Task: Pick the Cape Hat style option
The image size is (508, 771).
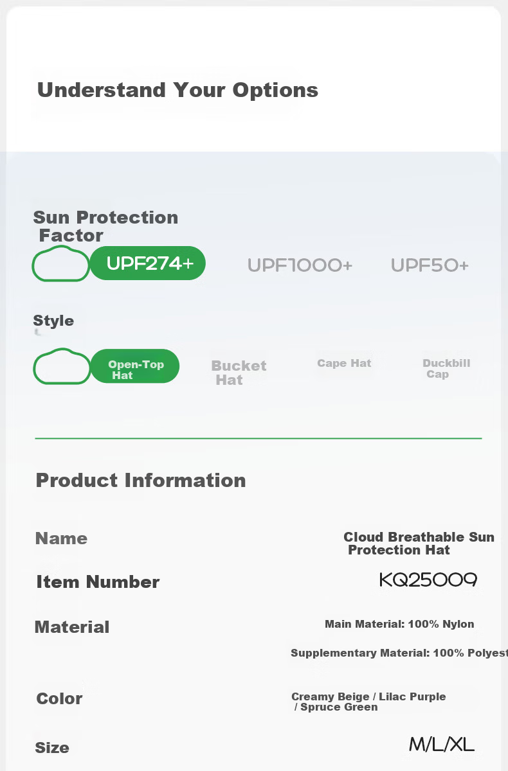Action: click(344, 363)
